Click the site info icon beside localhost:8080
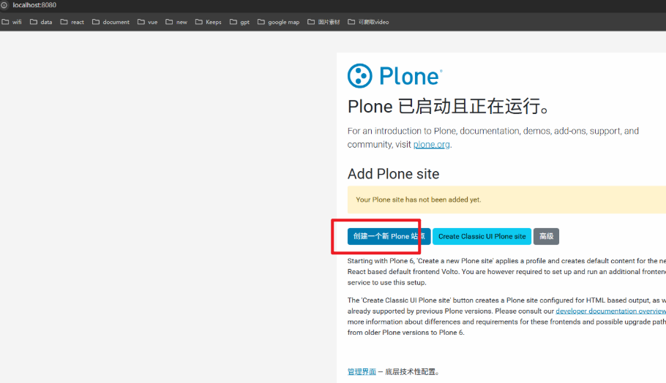 [4, 5]
